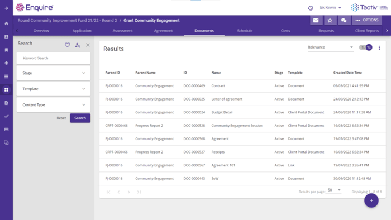
Task: Click the Reset button
Action: [x=61, y=118]
